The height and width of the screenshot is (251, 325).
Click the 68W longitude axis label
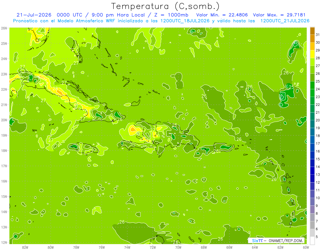click(204, 247)
